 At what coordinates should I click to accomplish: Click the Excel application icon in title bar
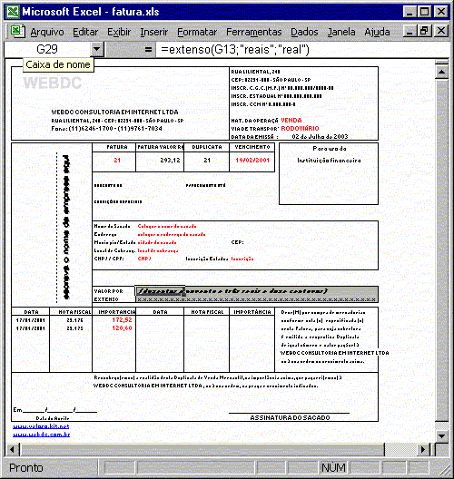(13, 12)
